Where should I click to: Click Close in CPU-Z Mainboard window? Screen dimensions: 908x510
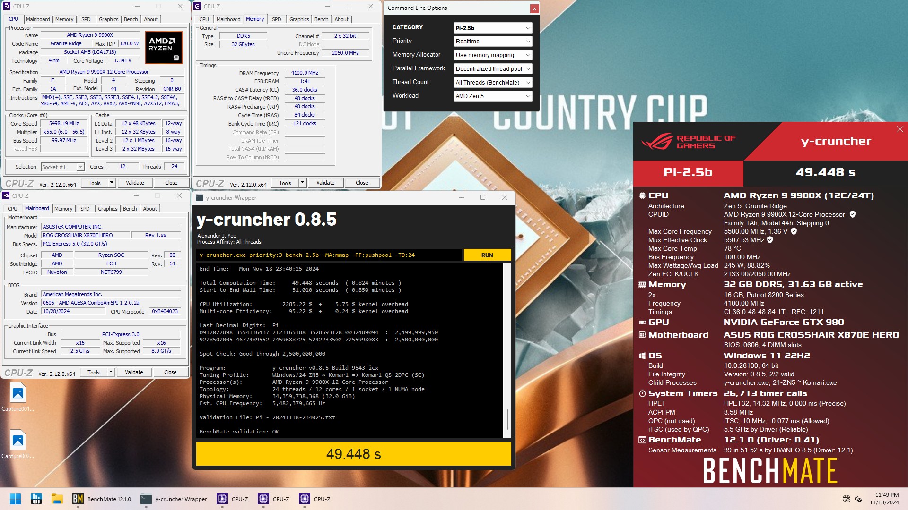pos(170,372)
